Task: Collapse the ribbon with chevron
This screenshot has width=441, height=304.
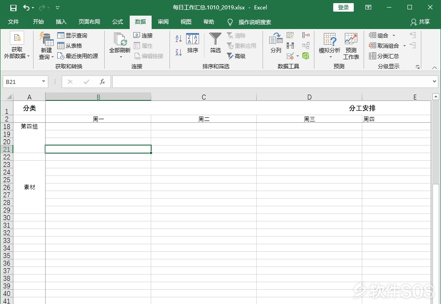Action: pyautogui.click(x=435, y=67)
